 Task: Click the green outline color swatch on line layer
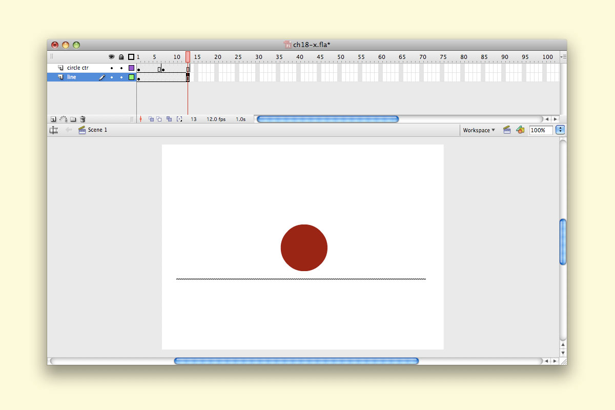(x=131, y=77)
